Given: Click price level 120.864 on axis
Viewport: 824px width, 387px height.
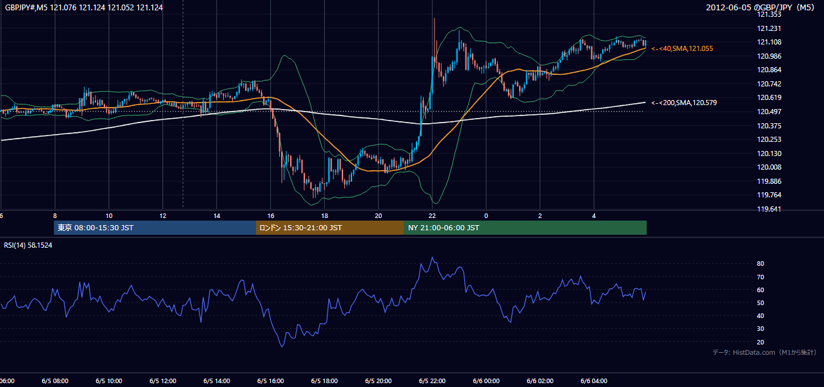Looking at the screenshot, I should point(769,70).
